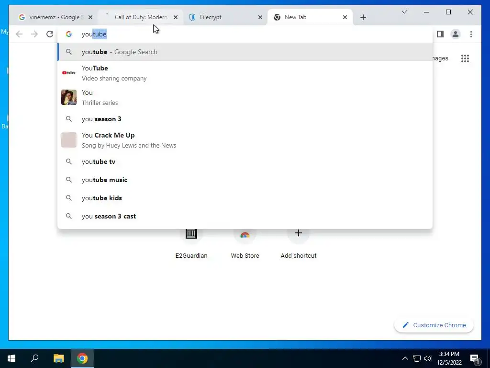Click the Google G icon in the address bar
Image resolution: width=490 pixels, height=368 pixels.
69,34
